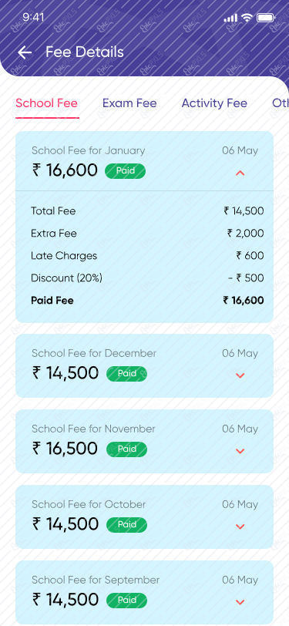Tap the back arrow icon
Screen dimensions: 289x626
point(25,52)
